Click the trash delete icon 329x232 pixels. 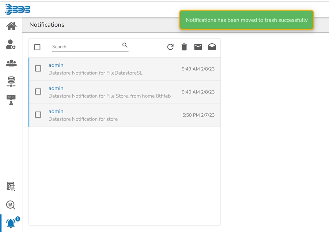(184, 47)
